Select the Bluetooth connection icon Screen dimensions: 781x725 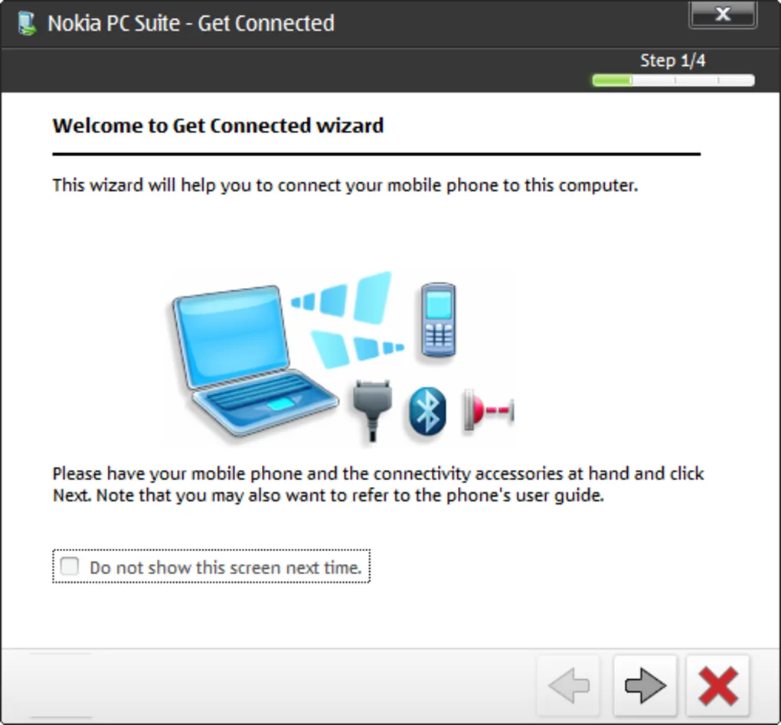pos(427,411)
